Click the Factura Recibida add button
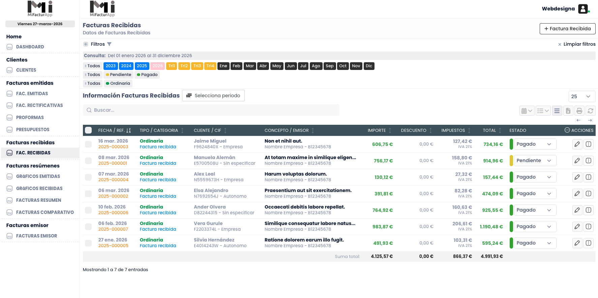 (567, 29)
